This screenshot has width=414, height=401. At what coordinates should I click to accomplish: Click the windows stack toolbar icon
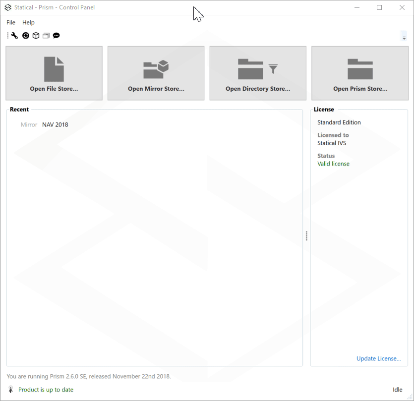46,36
